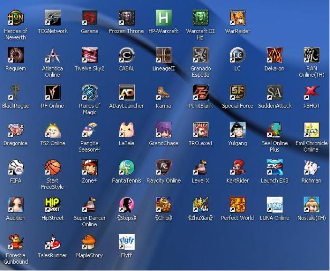
Task: Click the Garena shortcut icon
Action: pyautogui.click(x=89, y=18)
